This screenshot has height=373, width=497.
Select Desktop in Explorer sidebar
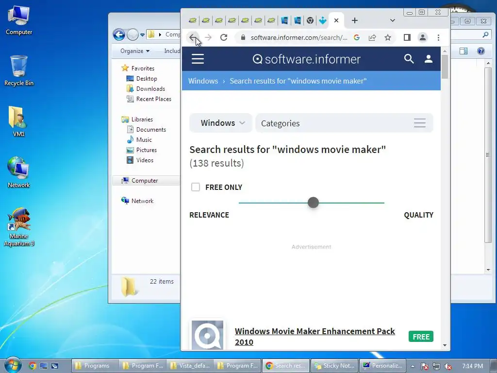(x=147, y=79)
